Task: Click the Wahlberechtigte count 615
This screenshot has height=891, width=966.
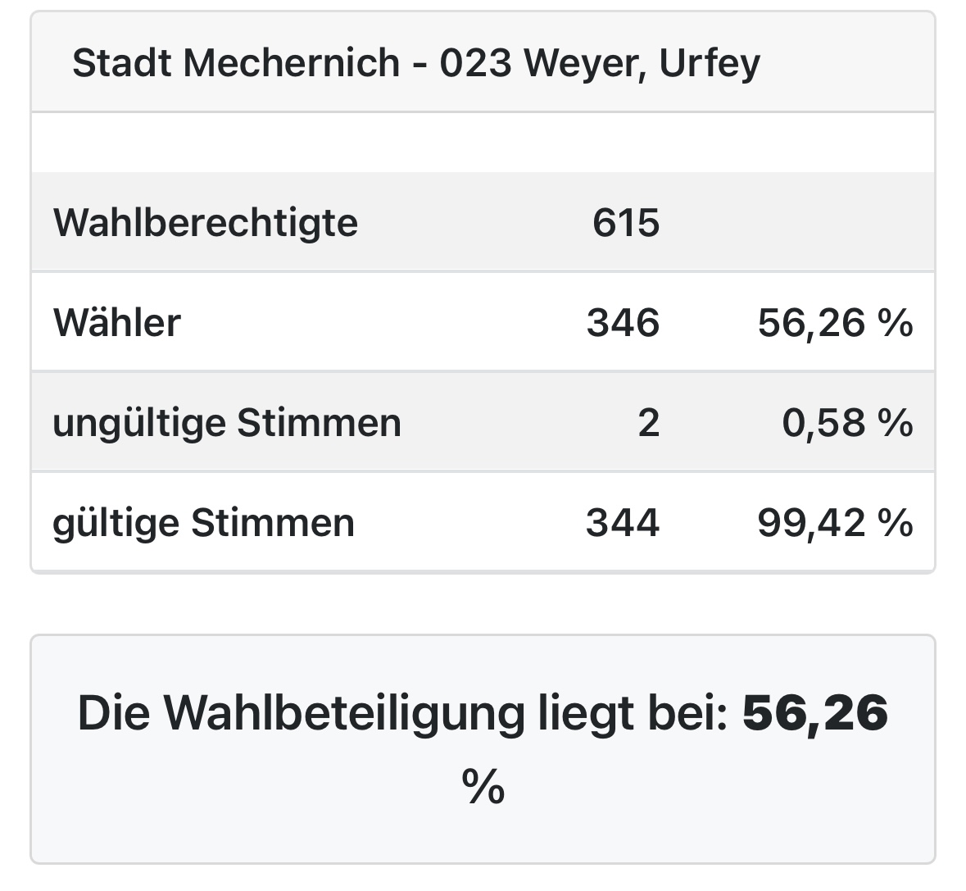Action: [625, 223]
